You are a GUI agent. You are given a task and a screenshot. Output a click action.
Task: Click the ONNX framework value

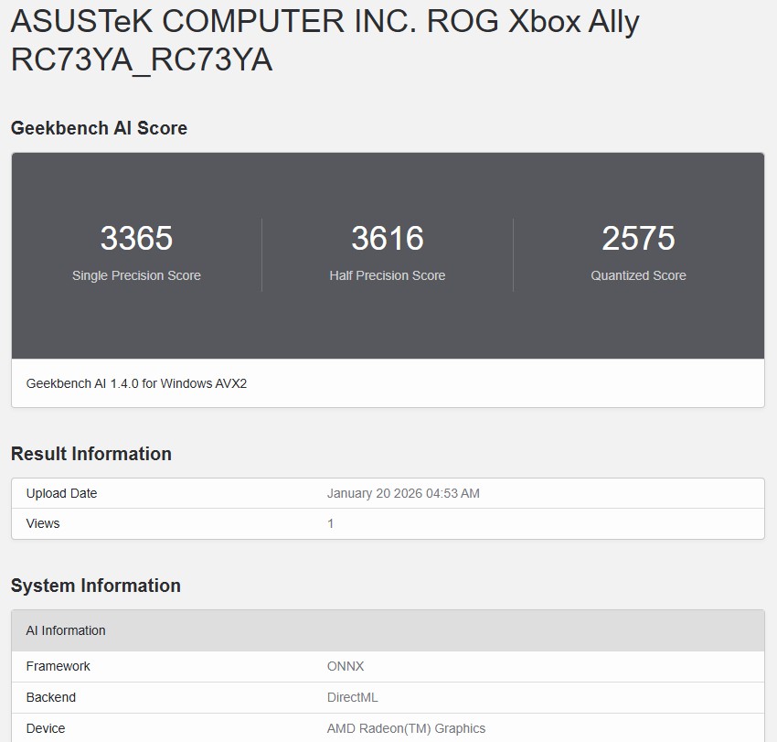point(345,666)
